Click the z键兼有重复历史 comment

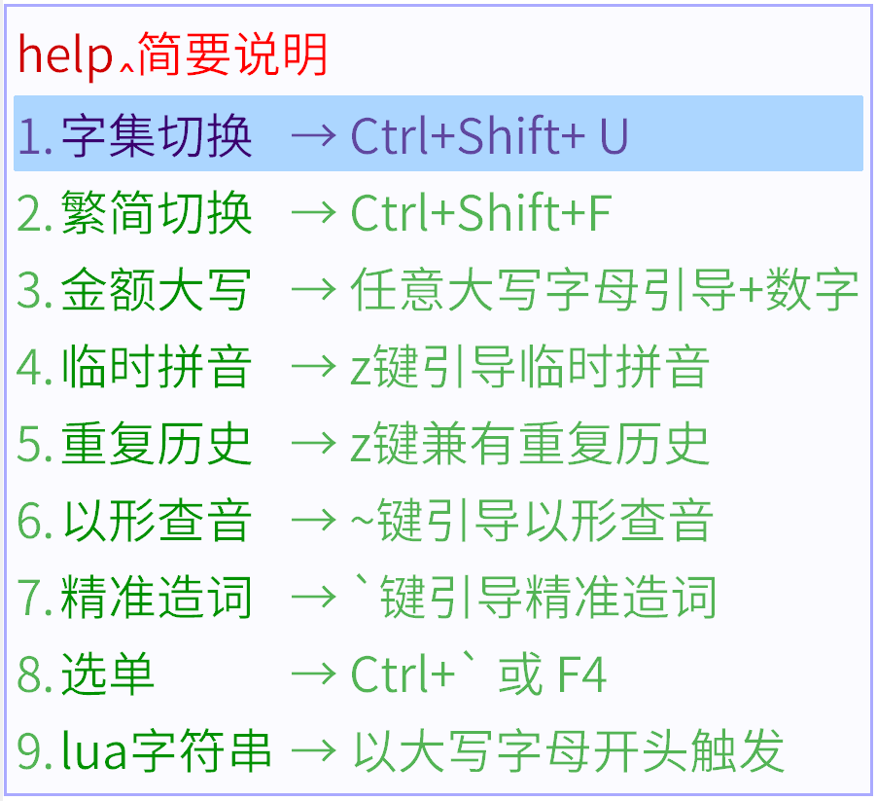coord(530,444)
